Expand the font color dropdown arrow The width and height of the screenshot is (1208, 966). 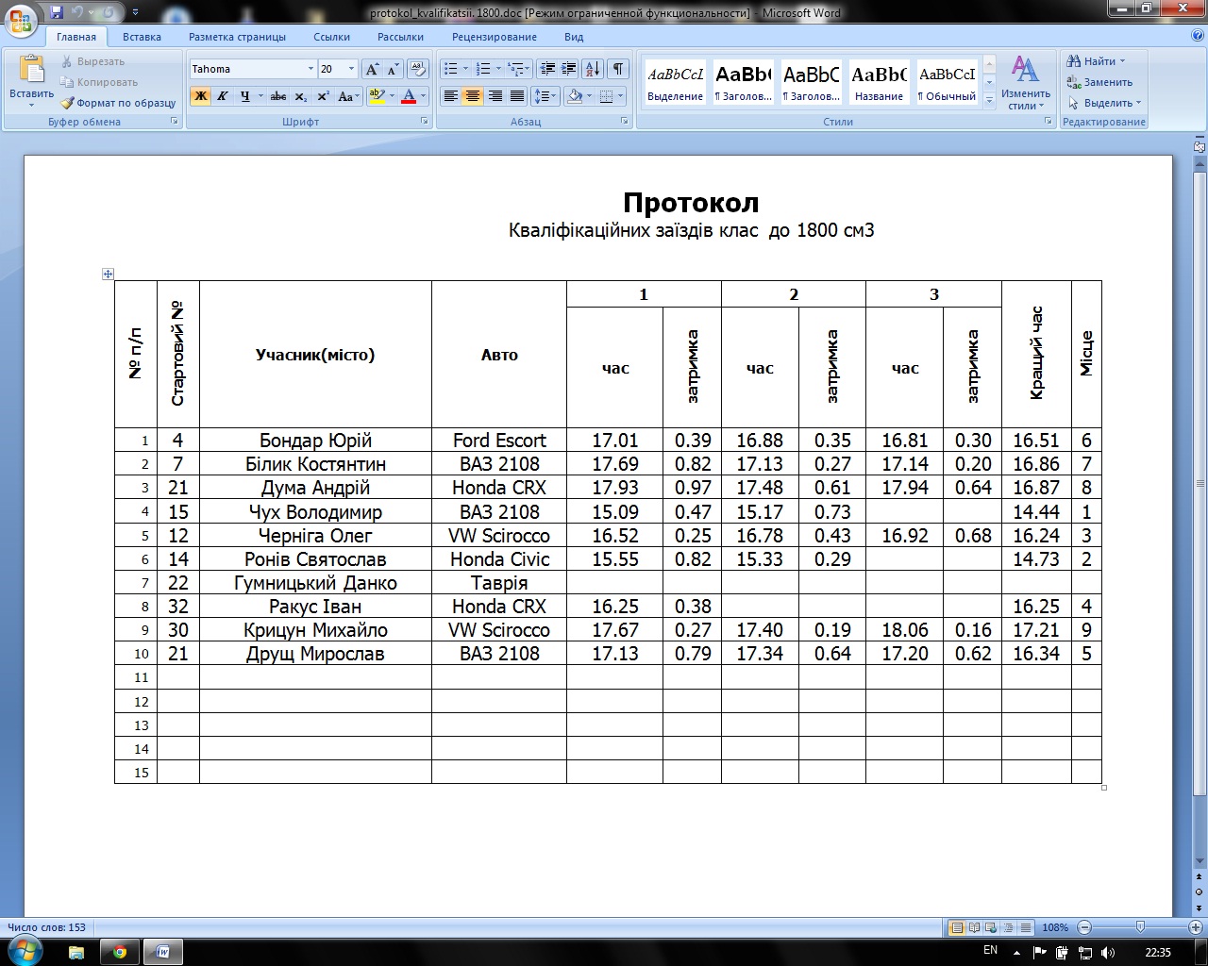tap(423, 96)
